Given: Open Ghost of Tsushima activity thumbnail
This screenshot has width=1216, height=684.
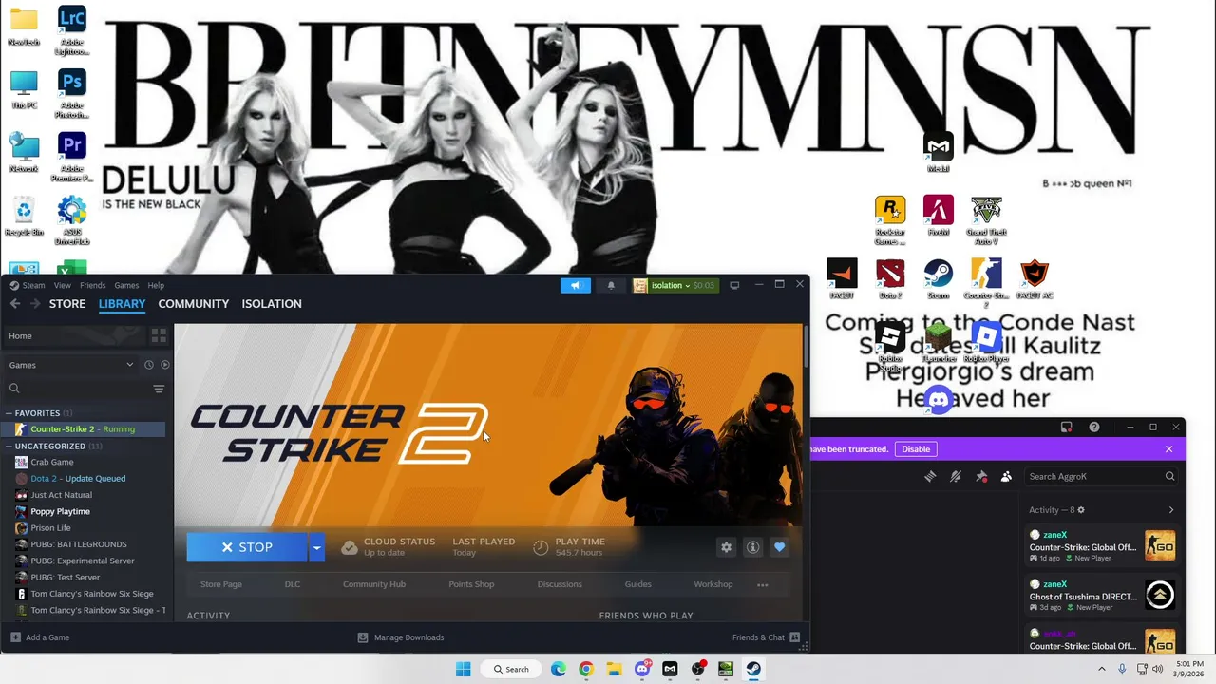Looking at the screenshot, I should (1160, 596).
